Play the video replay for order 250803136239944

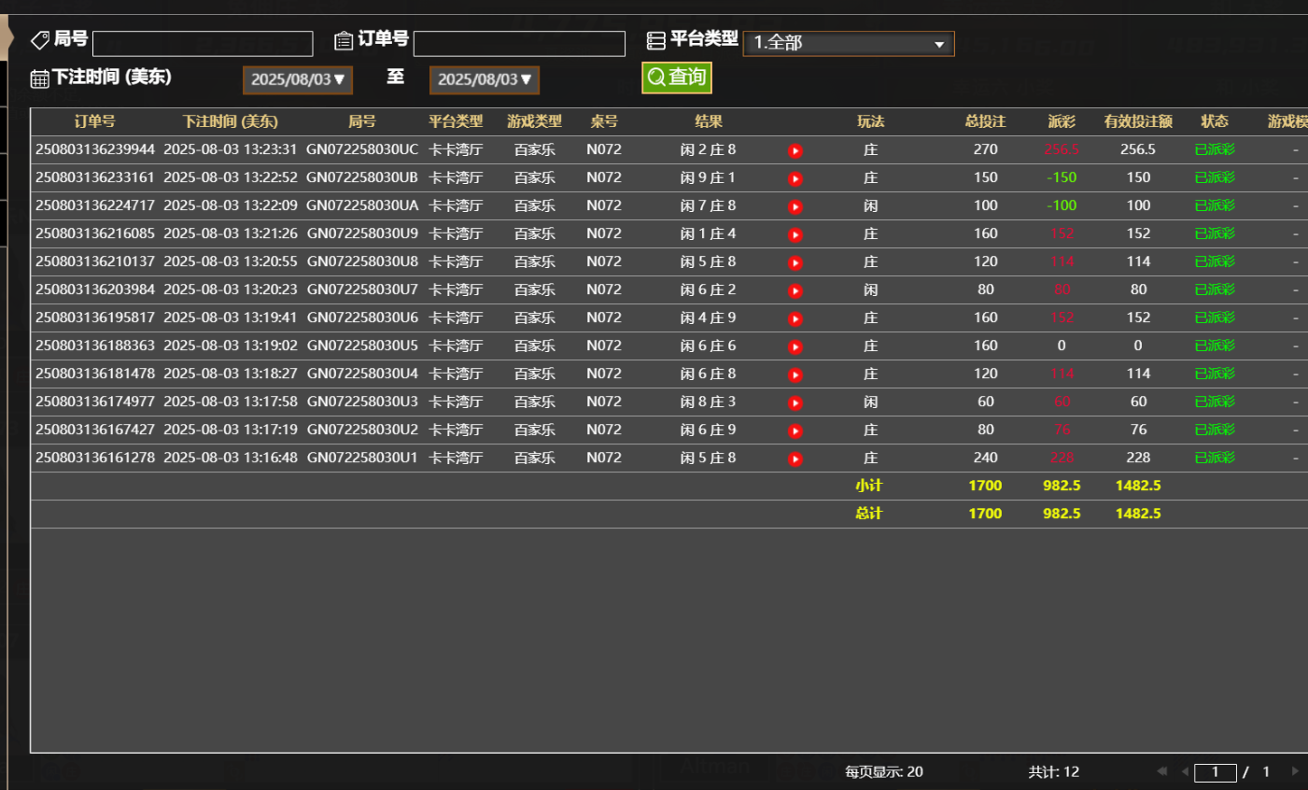click(795, 149)
